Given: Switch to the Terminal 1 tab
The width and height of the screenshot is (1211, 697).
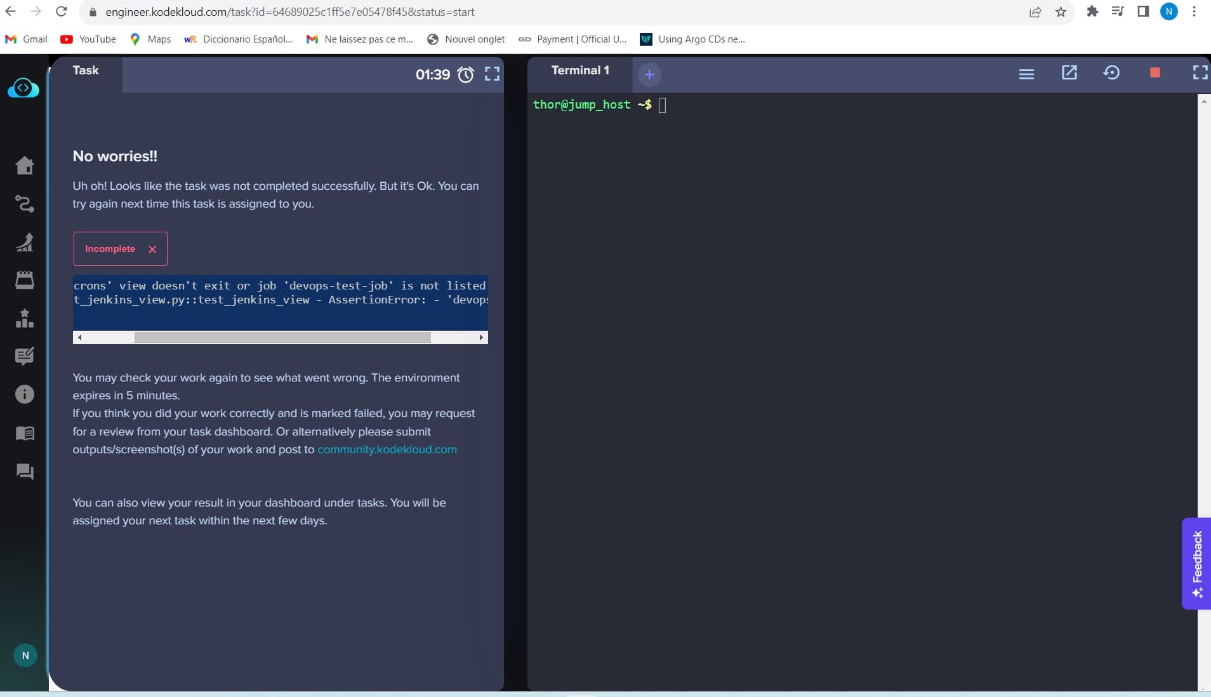Looking at the screenshot, I should [x=579, y=70].
